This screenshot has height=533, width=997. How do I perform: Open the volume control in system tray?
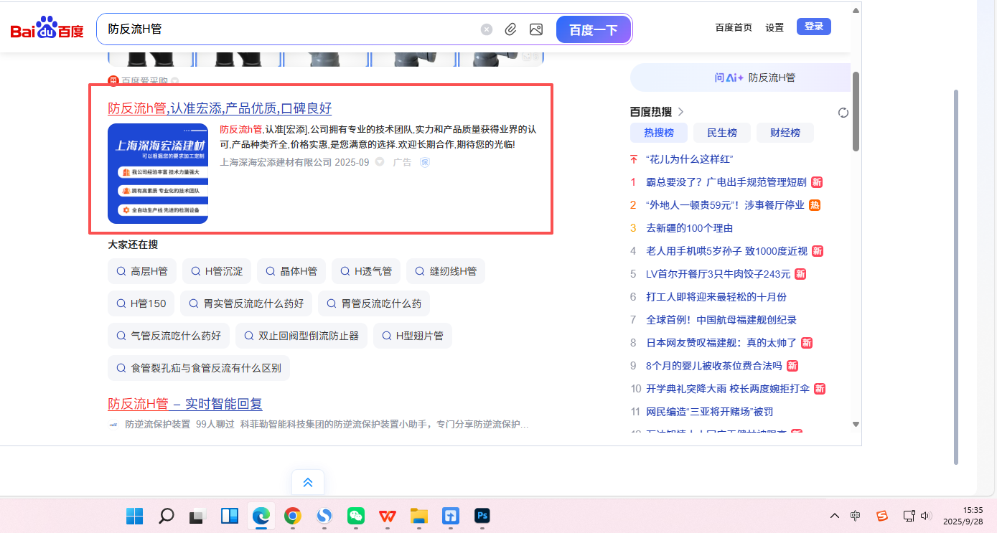(925, 516)
